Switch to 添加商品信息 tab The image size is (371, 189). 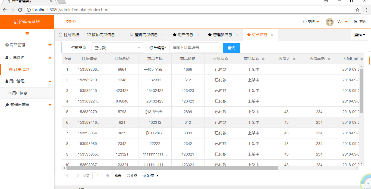click(101, 35)
